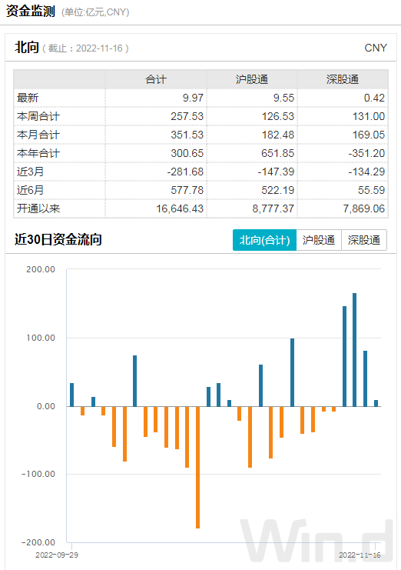Open the 深股通 tab
This screenshot has height=570, width=401.
point(364,240)
